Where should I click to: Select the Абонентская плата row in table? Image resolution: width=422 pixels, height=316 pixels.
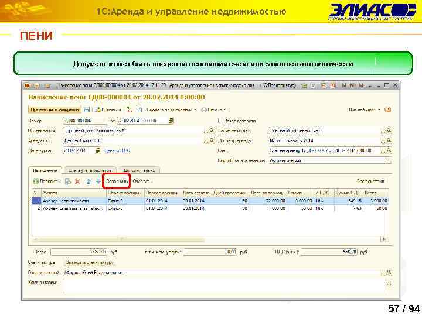pos(210,208)
